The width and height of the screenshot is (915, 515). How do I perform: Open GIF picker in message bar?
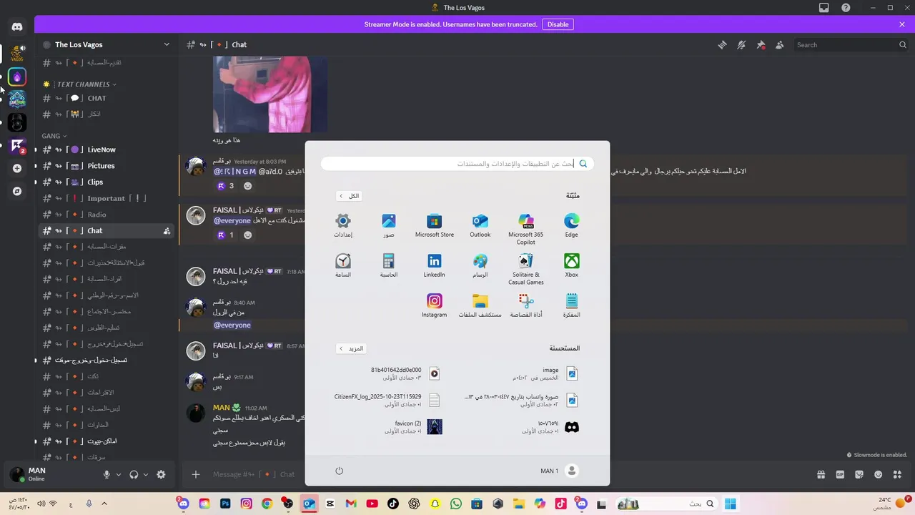840,474
